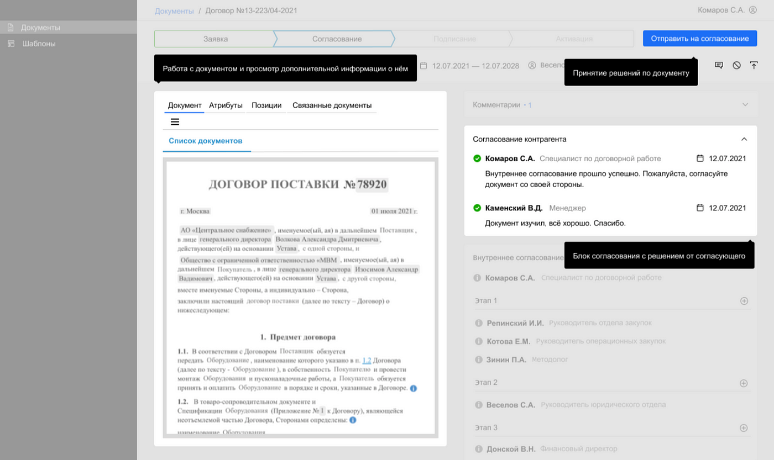Screen dimensions: 774x460
Task: Select the Активация workflow step
Action: 574,39
